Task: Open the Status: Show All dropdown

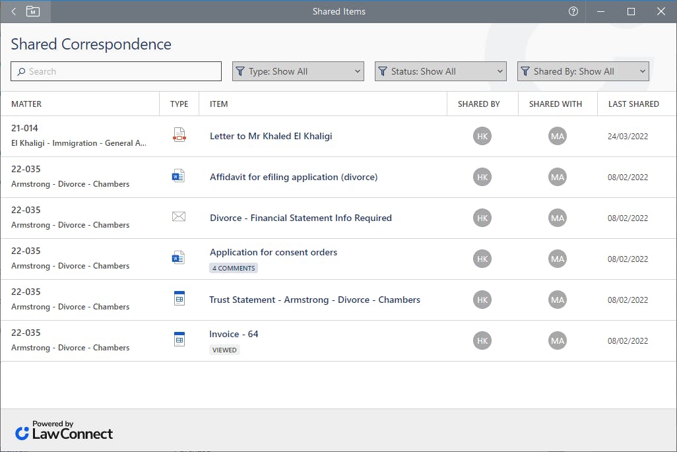Action: (x=440, y=71)
